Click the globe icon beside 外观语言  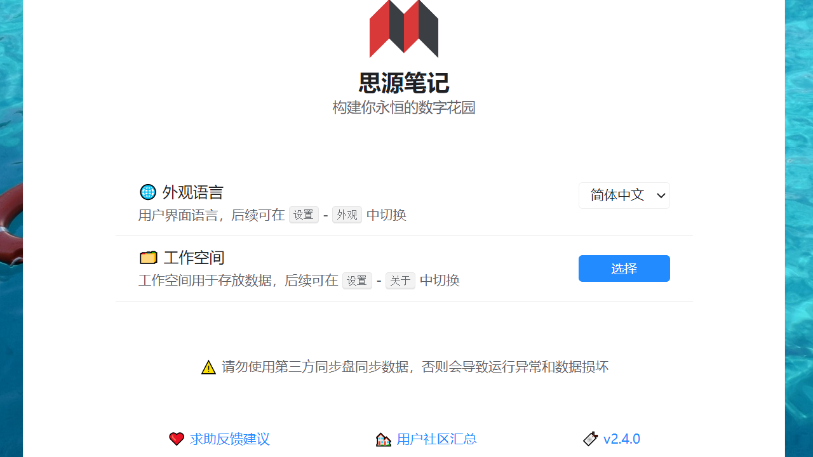(148, 192)
